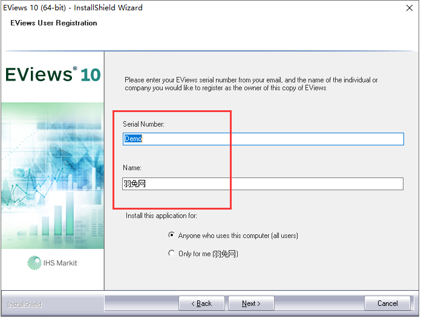
Task: Click the serial number instruction paragraph
Action: click(x=251, y=84)
